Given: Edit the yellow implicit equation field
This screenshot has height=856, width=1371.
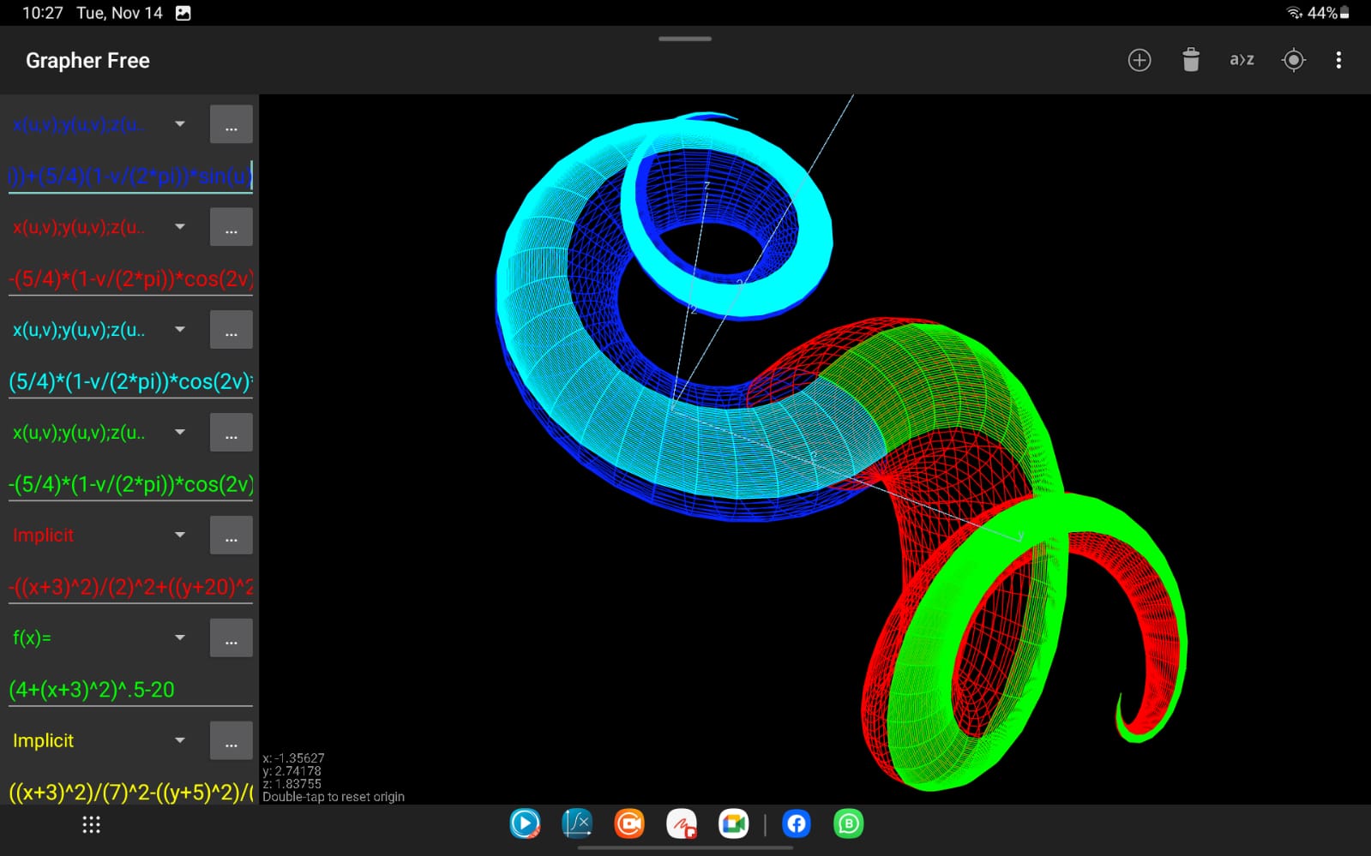Looking at the screenshot, I should tap(130, 793).
